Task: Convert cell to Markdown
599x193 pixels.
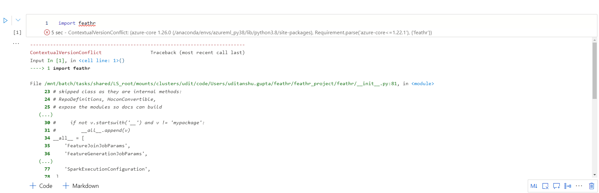Action: (534, 186)
